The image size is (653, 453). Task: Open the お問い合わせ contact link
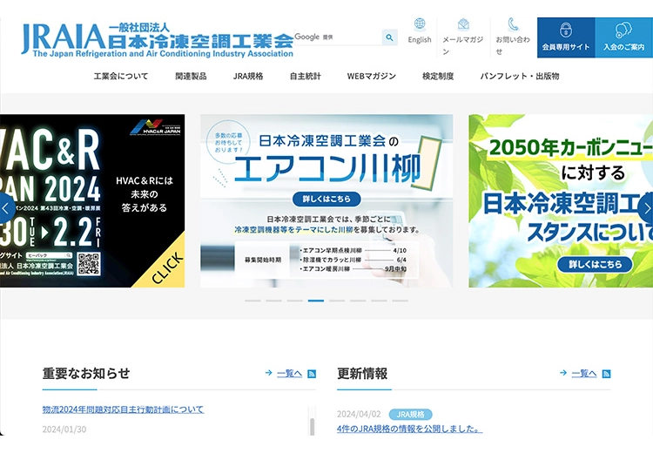[x=513, y=45]
